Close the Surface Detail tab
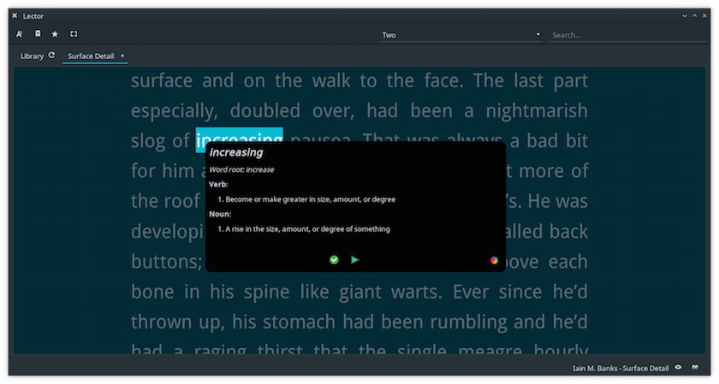719x384 pixels. tap(122, 56)
